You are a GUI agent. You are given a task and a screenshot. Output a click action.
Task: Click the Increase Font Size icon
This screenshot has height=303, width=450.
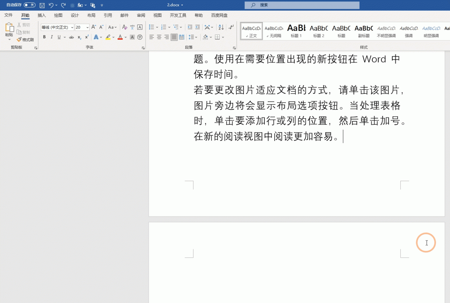[x=94, y=27]
